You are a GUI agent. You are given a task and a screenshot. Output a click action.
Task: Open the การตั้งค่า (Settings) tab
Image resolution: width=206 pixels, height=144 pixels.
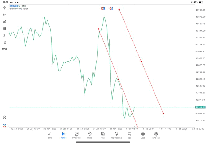(x=156, y=135)
